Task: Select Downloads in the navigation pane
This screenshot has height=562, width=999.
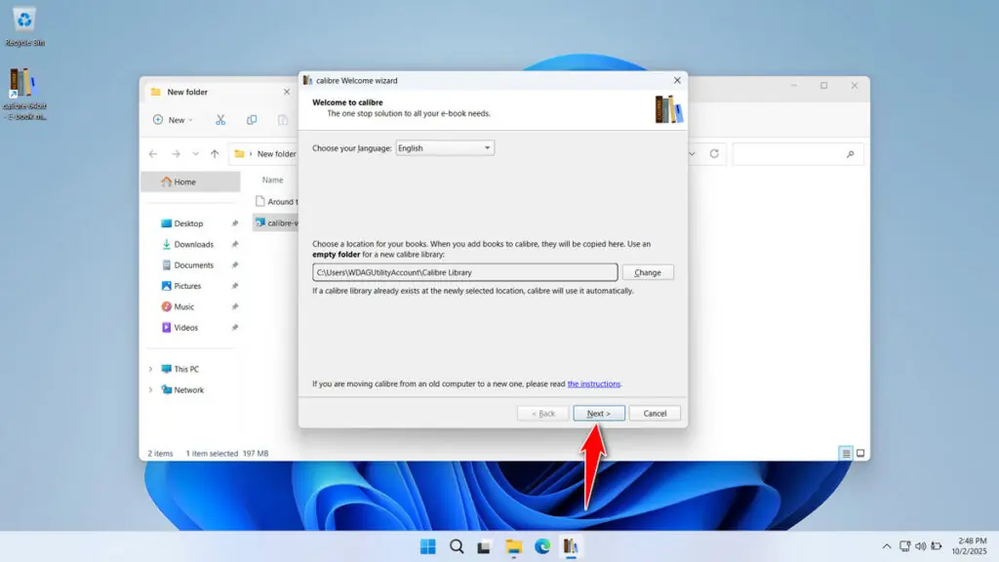Action: pyautogui.click(x=193, y=244)
